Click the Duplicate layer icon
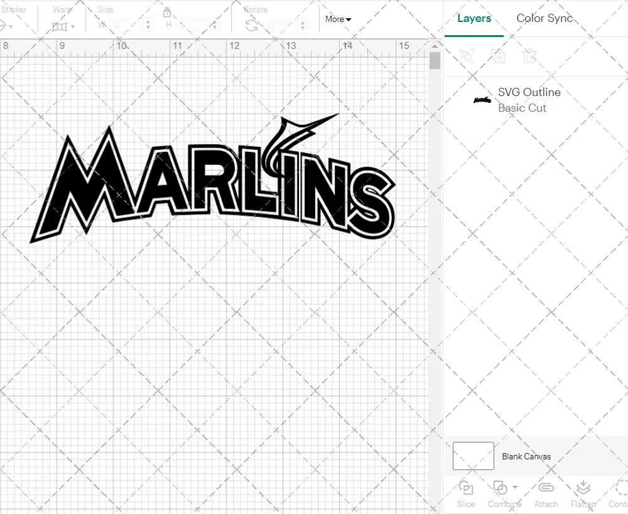The width and height of the screenshot is (628, 514). (499, 56)
